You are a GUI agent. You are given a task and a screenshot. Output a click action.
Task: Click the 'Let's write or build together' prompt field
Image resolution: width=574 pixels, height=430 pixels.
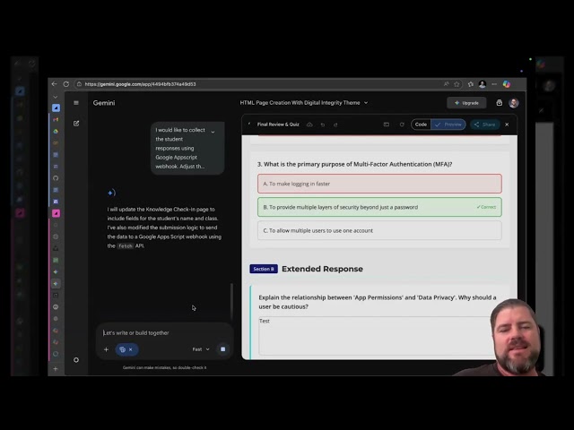165,332
